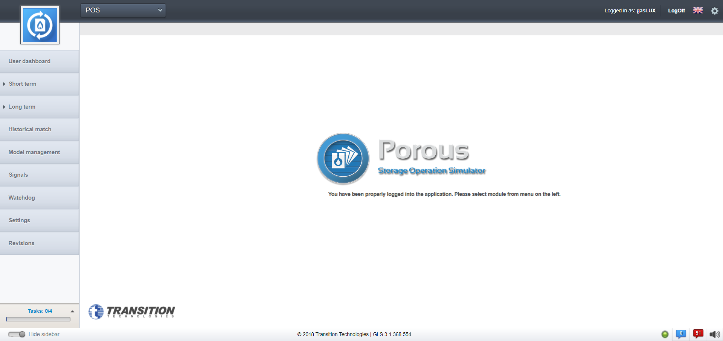Open settings via the gear icon
The image size is (723, 341).
tap(714, 11)
